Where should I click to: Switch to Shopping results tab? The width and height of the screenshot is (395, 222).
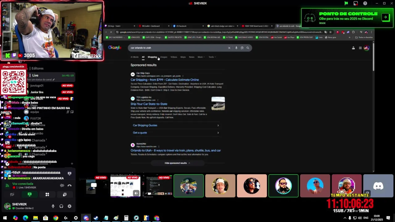(x=152, y=57)
